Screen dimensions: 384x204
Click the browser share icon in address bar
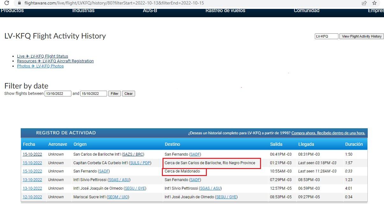pyautogui.click(x=364, y=3)
